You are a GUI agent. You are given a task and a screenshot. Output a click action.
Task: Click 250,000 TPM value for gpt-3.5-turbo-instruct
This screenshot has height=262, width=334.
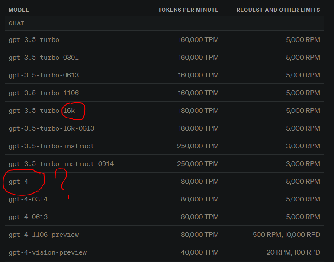(198, 146)
